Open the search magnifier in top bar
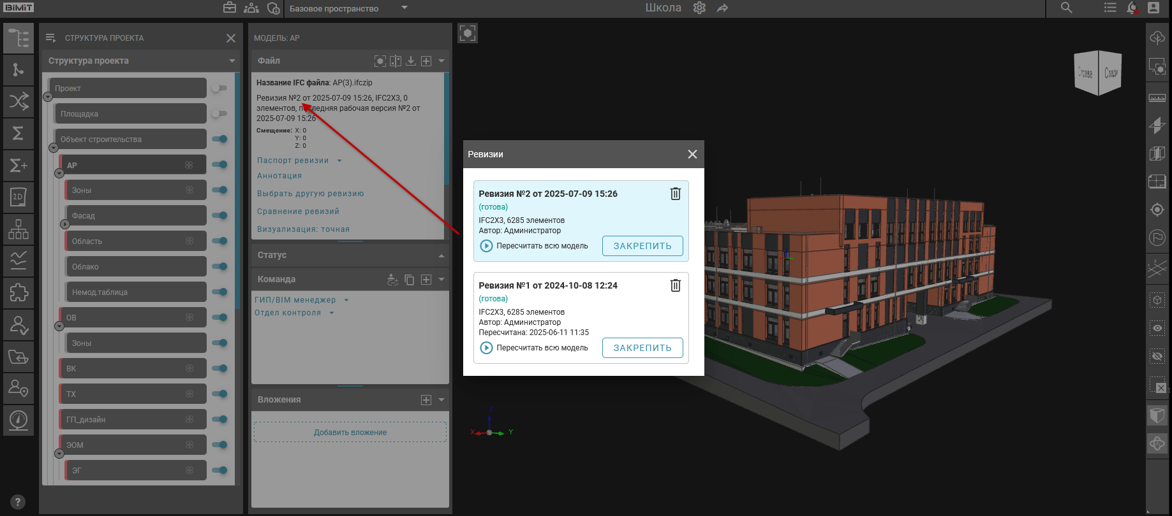This screenshot has height=516, width=1172. coord(1066,8)
